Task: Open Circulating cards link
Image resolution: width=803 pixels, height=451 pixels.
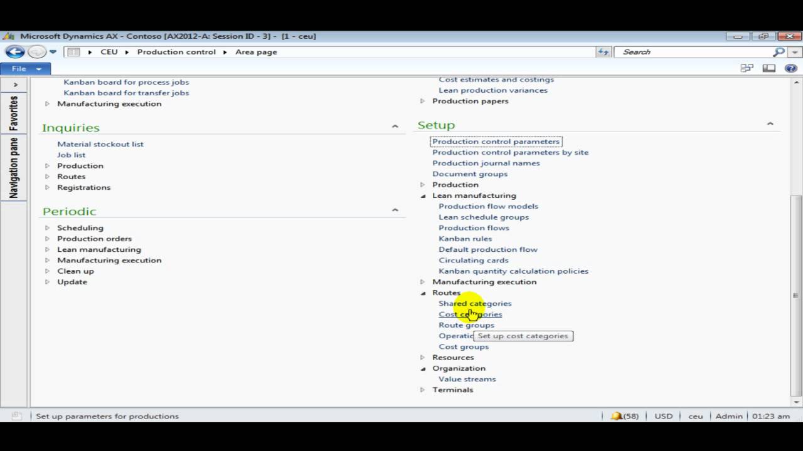Action: (x=473, y=260)
